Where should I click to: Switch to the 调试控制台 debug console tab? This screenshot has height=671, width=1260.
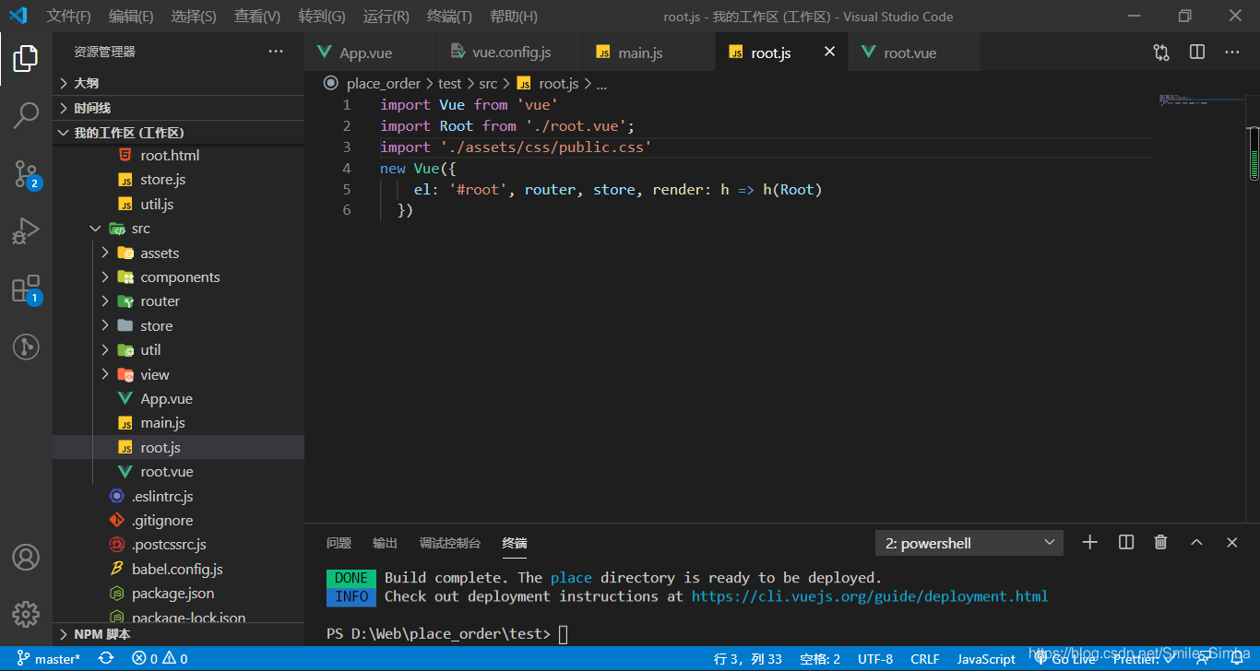tap(450, 543)
